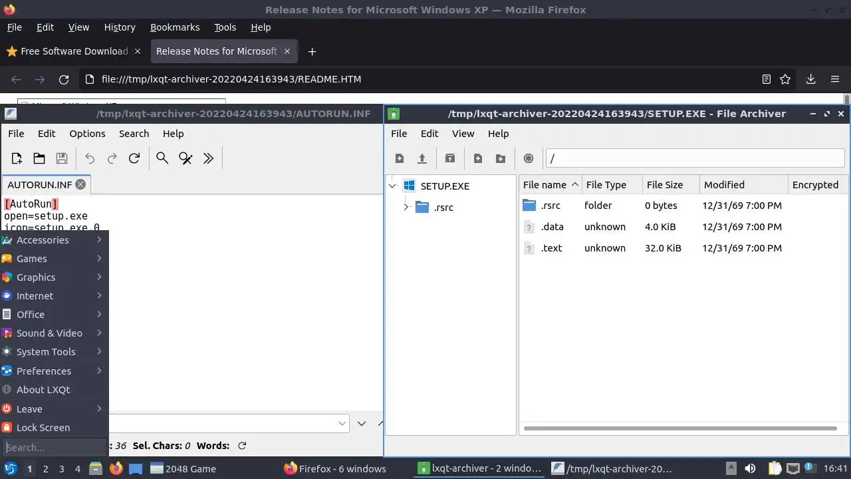Click Firefox - 6 windows taskbar button

335,468
